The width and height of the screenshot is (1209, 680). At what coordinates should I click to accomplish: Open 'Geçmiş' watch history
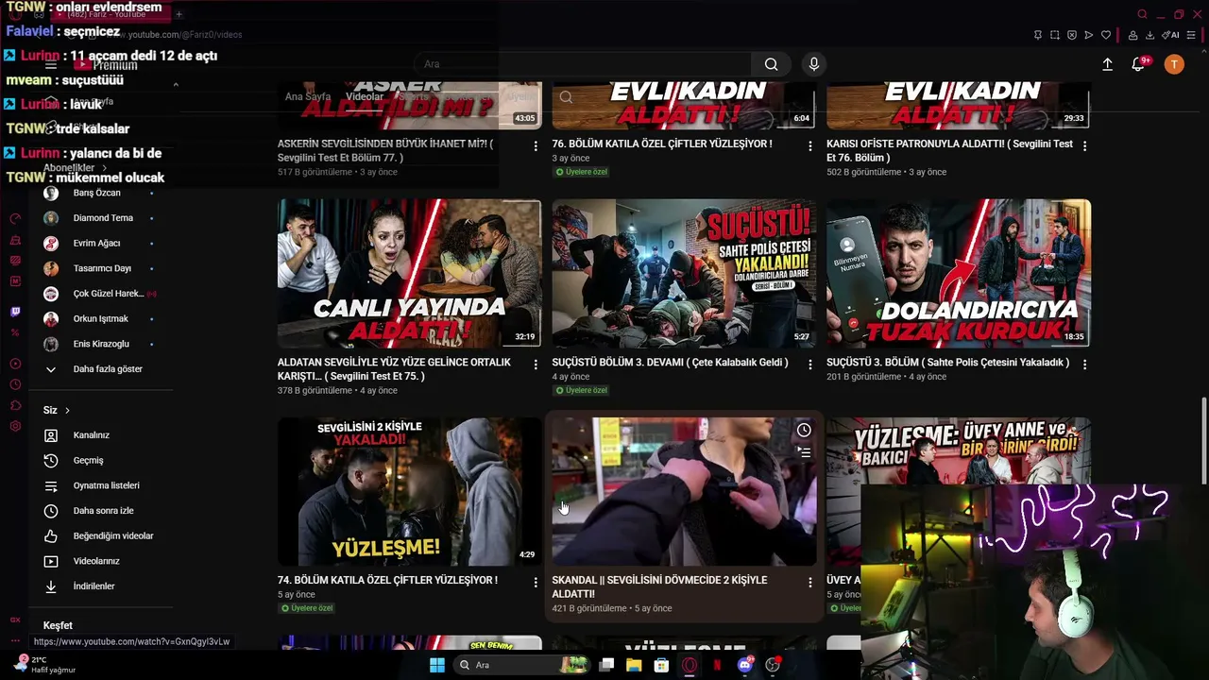tap(101, 461)
